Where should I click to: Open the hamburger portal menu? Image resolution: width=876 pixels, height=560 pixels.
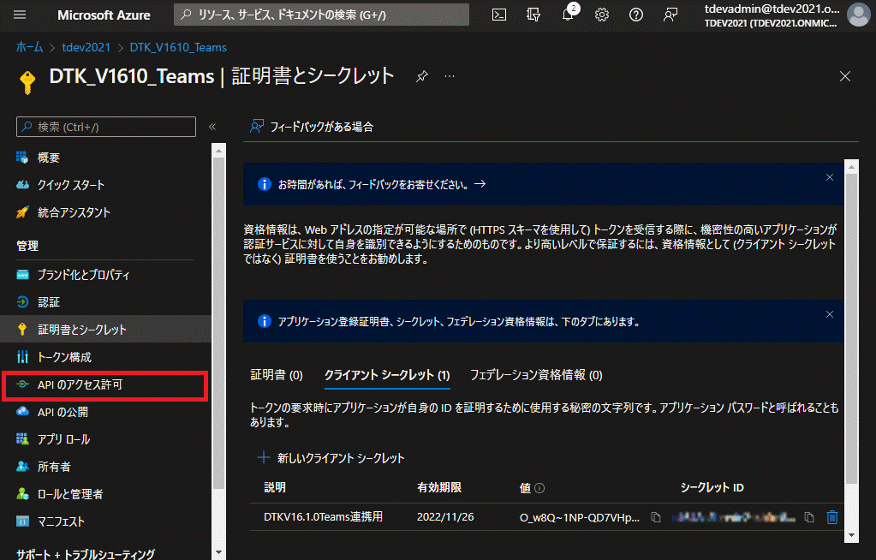click(x=21, y=15)
